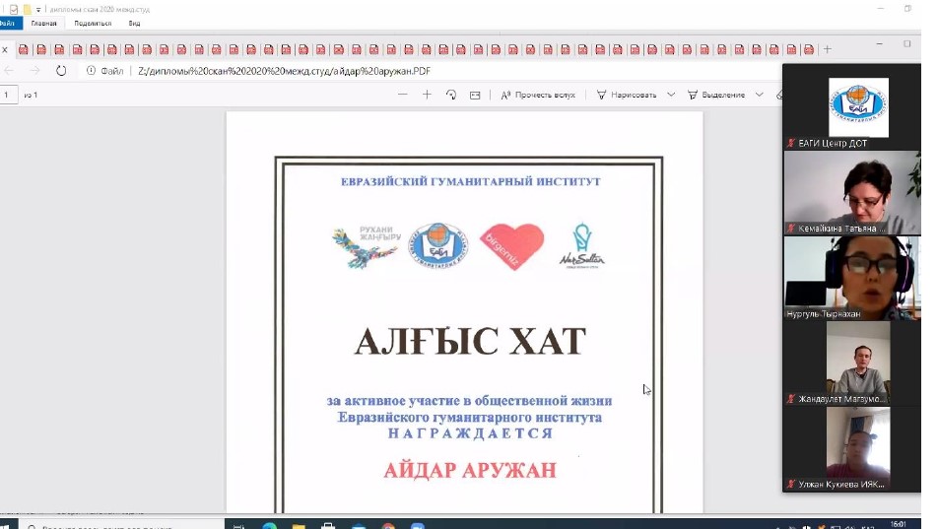Switch to the Вид ribbon tab
The image size is (937, 529).
click(x=134, y=23)
